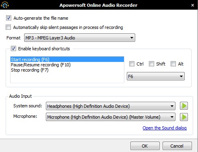198x152 pixels.
Task: Expand System sound Headphones dropdown
Action: click(111, 106)
